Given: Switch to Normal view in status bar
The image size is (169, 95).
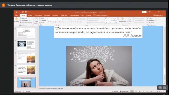Looking at the screenshot, I should point(132,91).
